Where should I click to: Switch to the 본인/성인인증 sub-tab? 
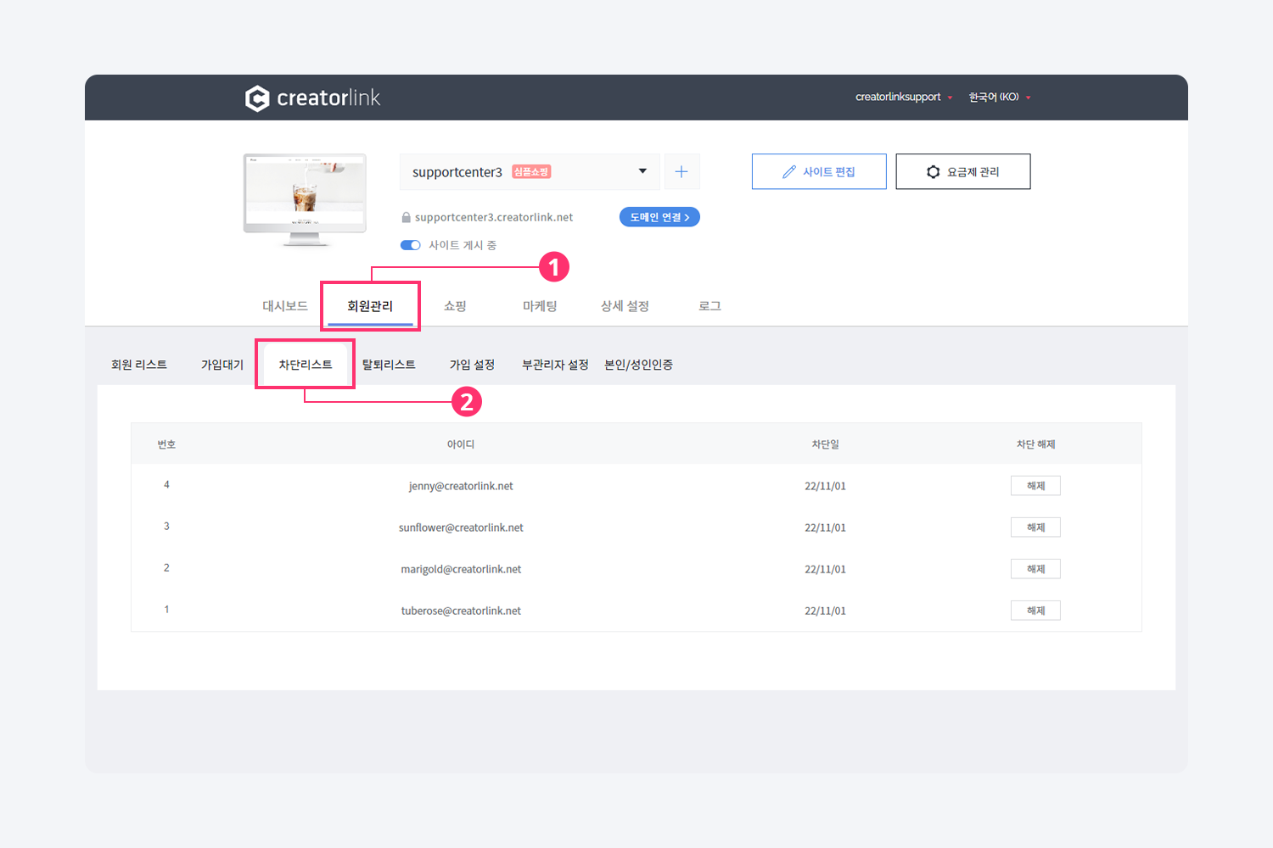tap(638, 365)
